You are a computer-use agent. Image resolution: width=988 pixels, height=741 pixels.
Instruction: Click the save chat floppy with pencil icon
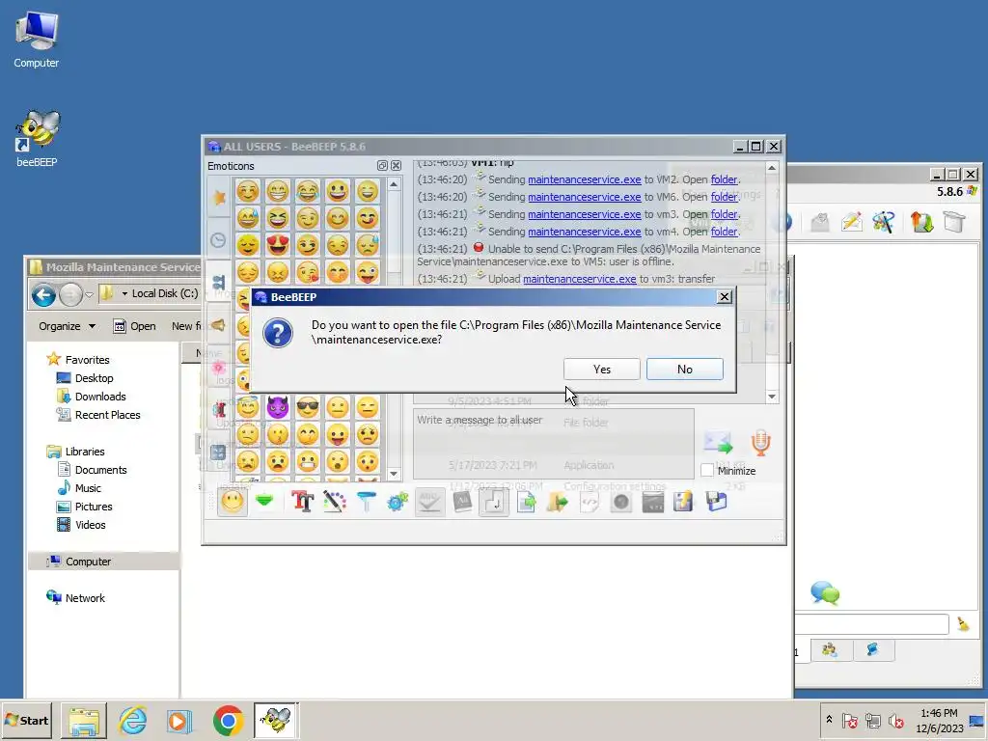(684, 502)
